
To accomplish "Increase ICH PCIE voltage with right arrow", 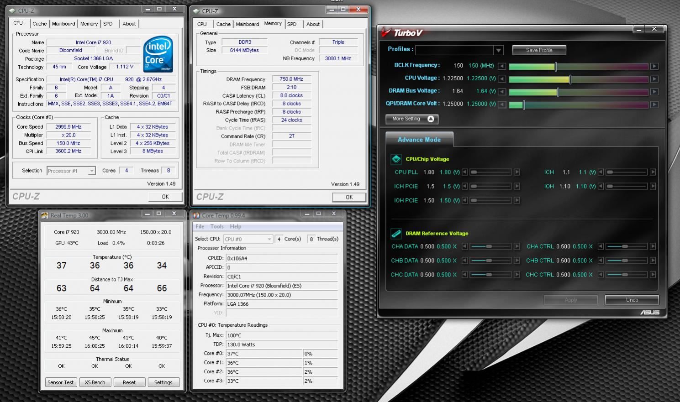I will [517, 186].
